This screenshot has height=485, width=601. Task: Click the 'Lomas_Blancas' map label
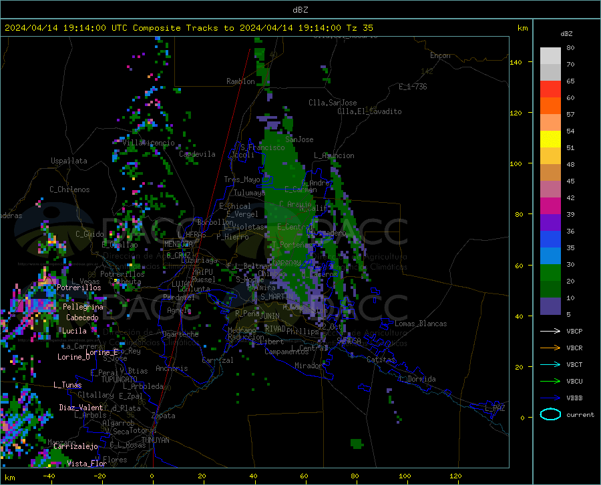421,324
